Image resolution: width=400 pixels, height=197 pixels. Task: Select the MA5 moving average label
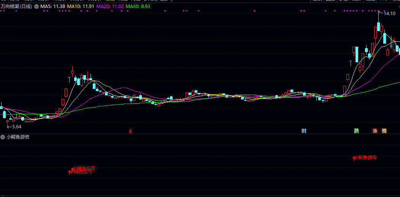click(53, 6)
